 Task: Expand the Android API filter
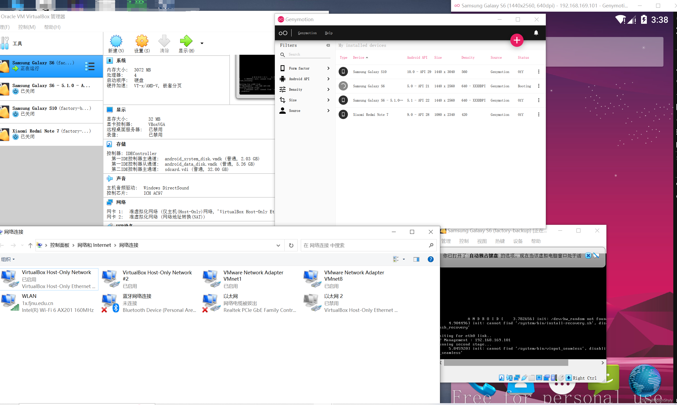(x=305, y=79)
